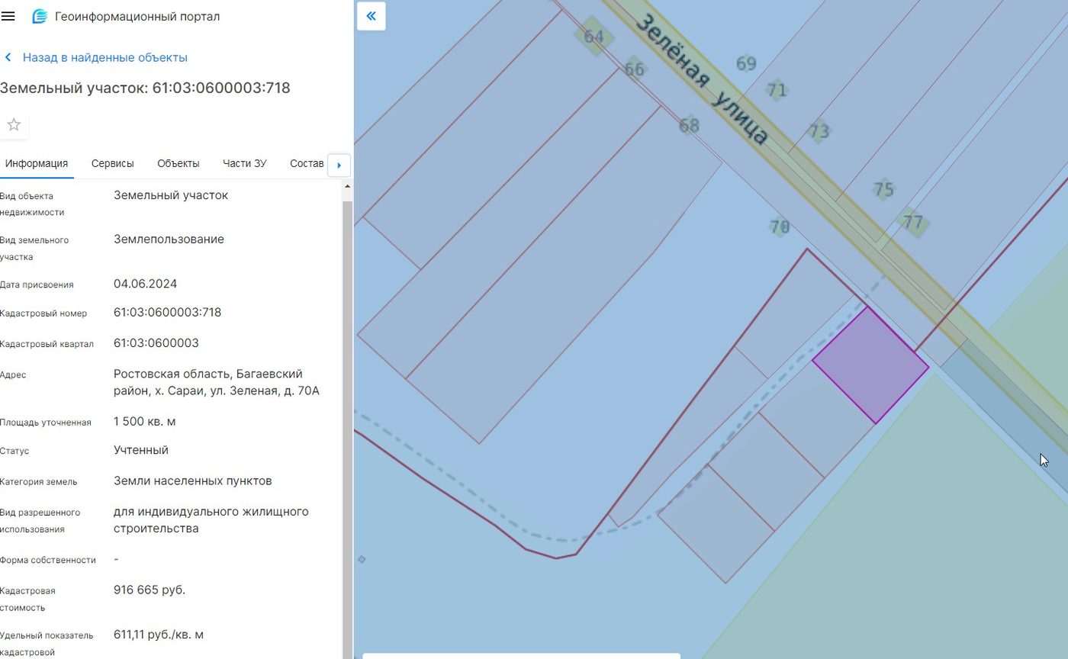1068x659 pixels.
Task: Click house number 77 marker on map
Action: (912, 222)
